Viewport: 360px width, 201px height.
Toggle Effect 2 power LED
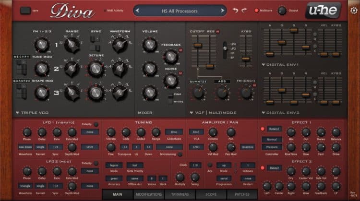263,168
